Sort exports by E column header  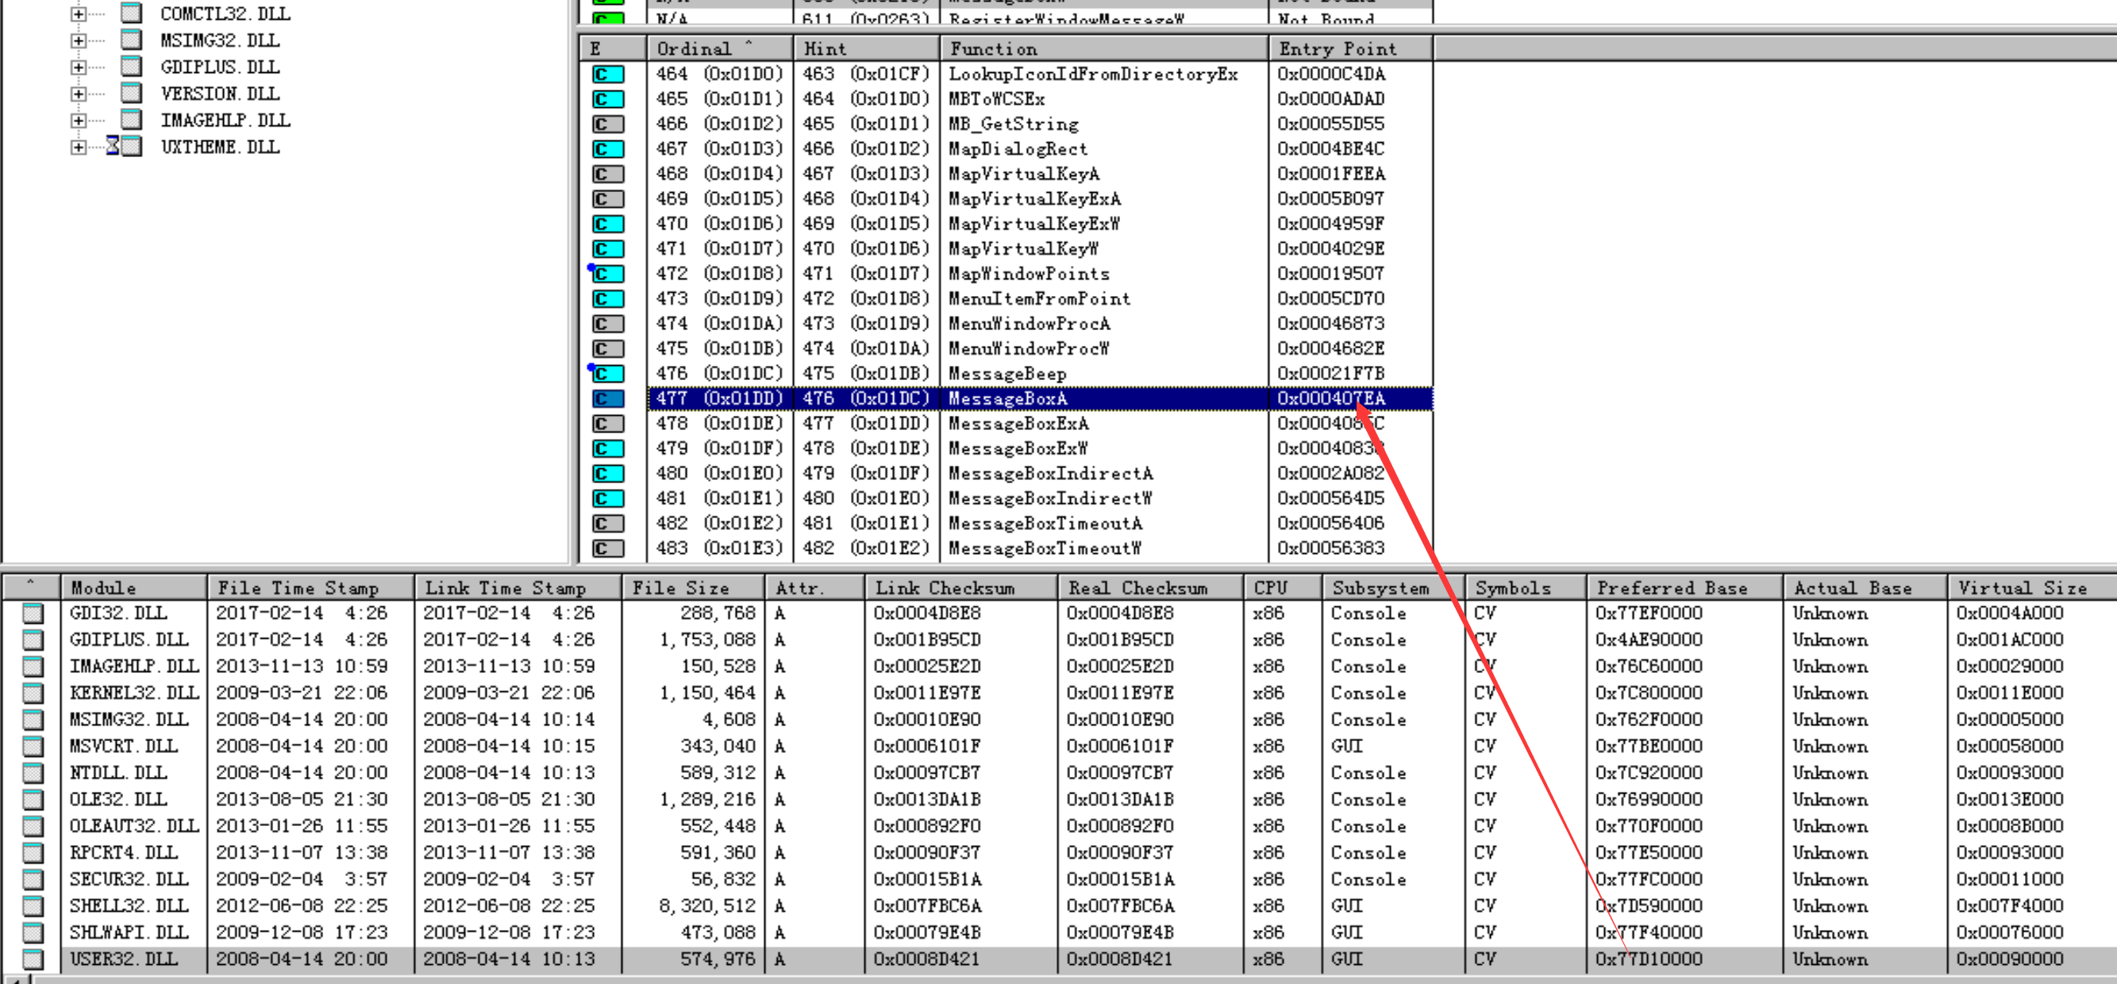tap(613, 48)
